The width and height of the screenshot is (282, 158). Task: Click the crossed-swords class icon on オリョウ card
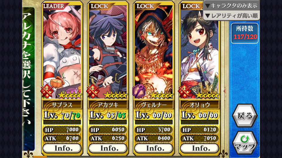coord(184,91)
